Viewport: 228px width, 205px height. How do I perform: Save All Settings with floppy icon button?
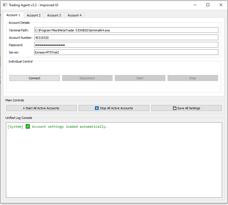pos(186,108)
